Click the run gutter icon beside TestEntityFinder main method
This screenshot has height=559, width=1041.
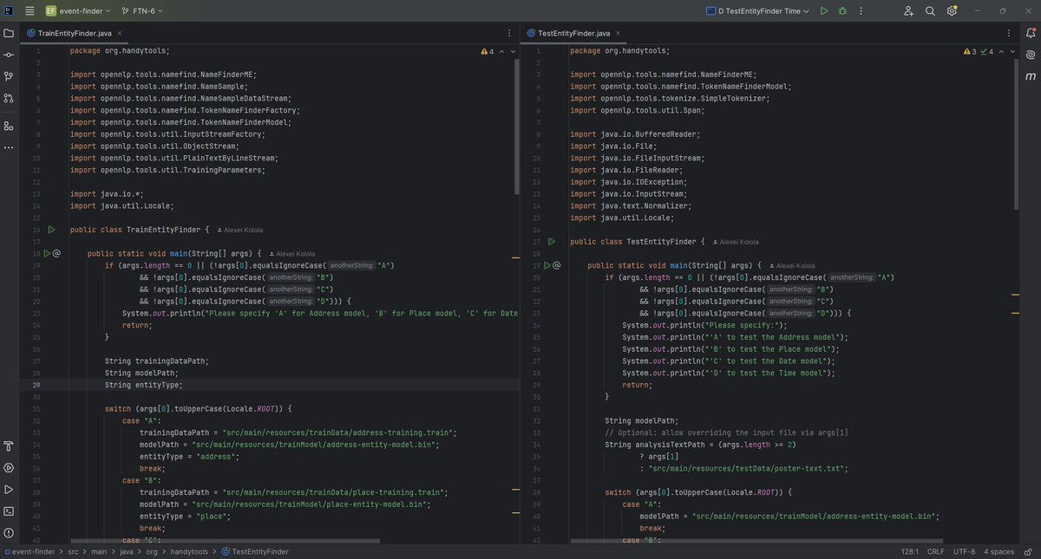pyautogui.click(x=549, y=265)
